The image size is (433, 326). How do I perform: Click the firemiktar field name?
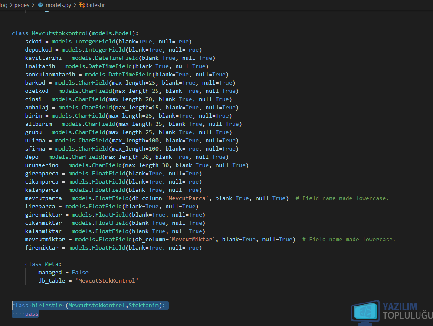point(42,248)
